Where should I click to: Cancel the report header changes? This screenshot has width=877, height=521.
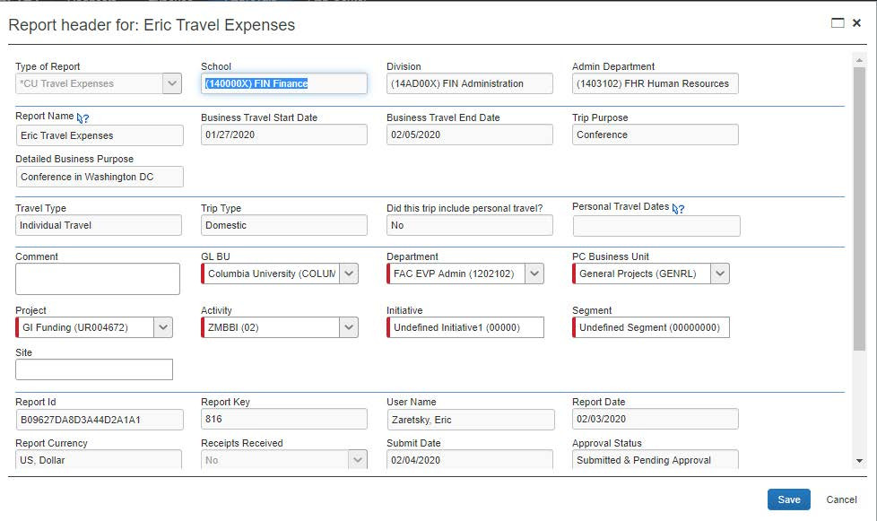click(x=841, y=499)
